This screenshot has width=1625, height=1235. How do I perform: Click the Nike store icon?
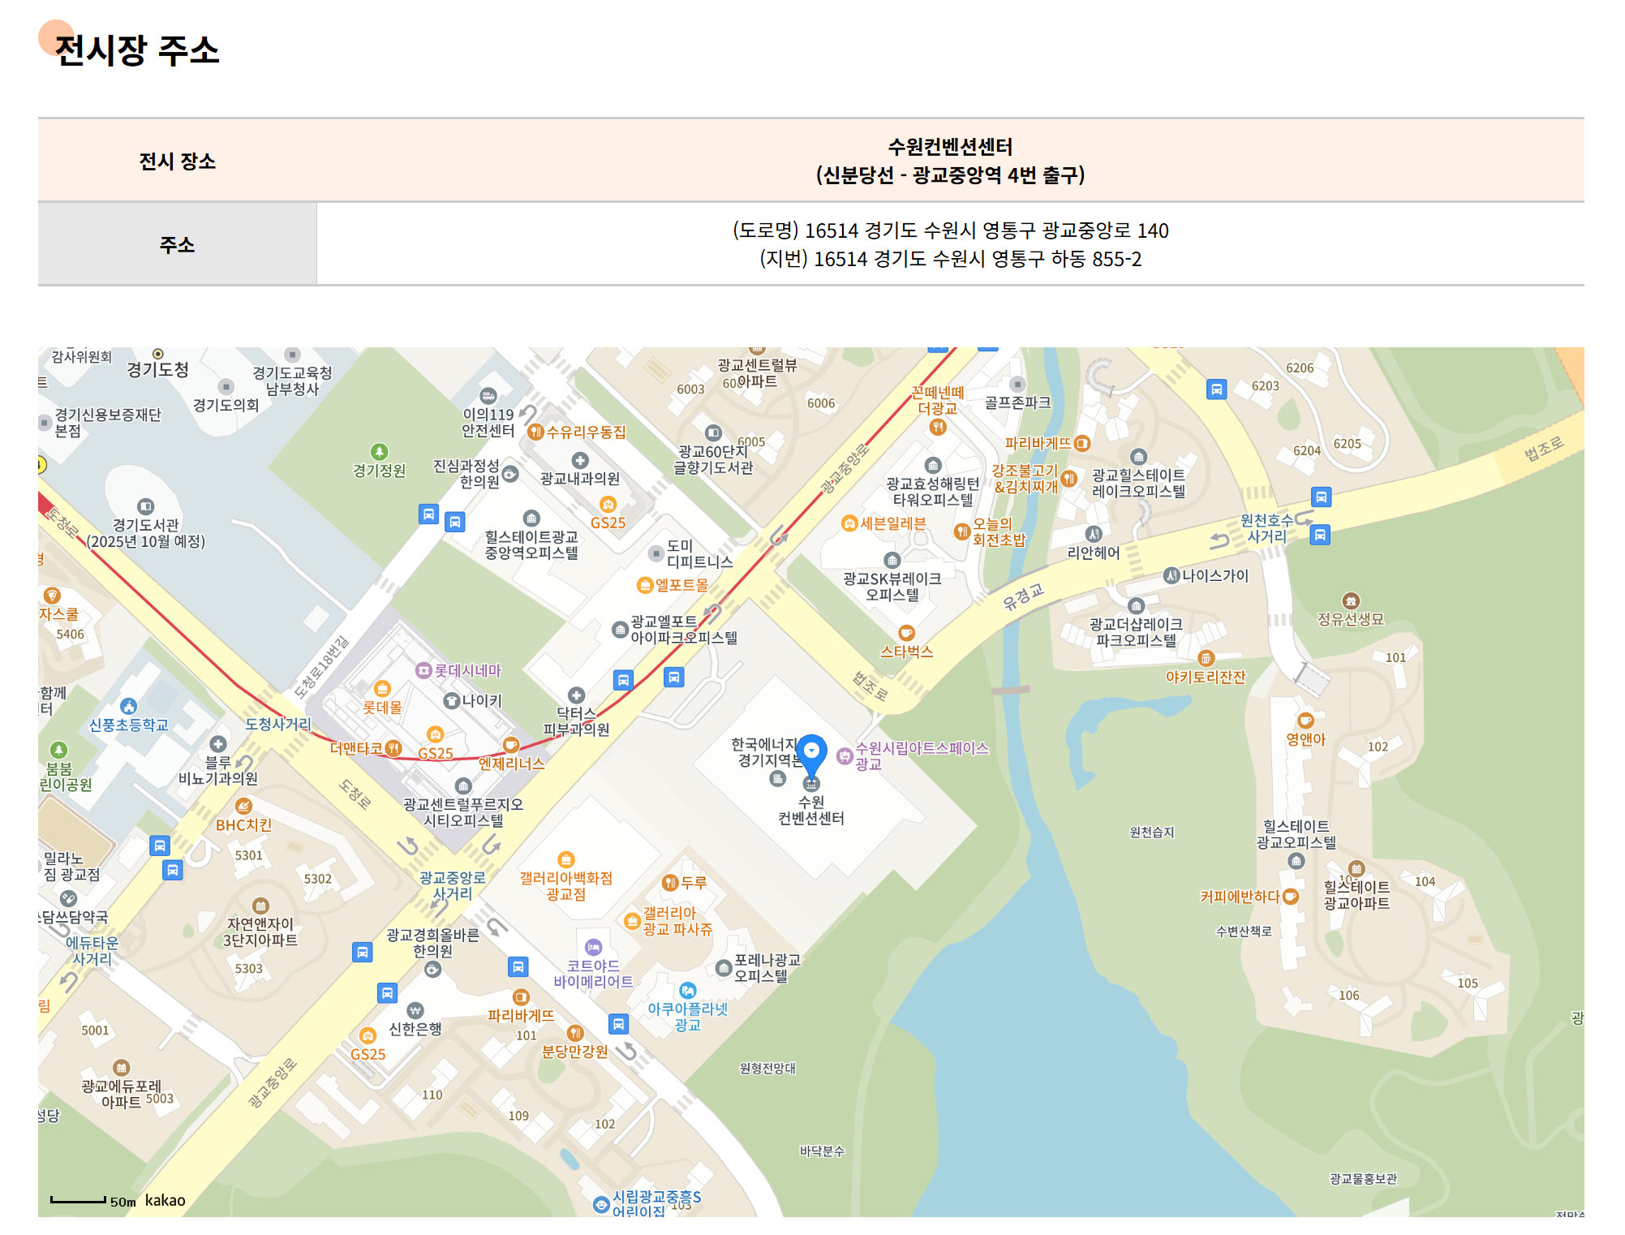tap(452, 700)
